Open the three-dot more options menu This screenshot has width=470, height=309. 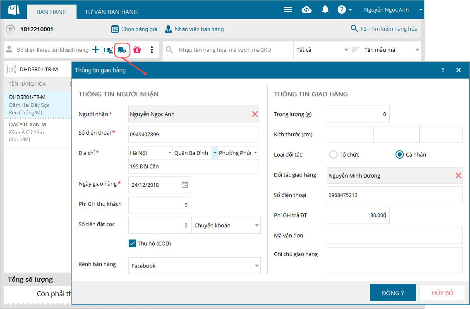pyautogui.click(x=152, y=50)
